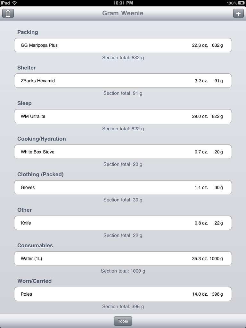
Task: Tap the Gram Weenie title
Action: [x=123, y=13]
